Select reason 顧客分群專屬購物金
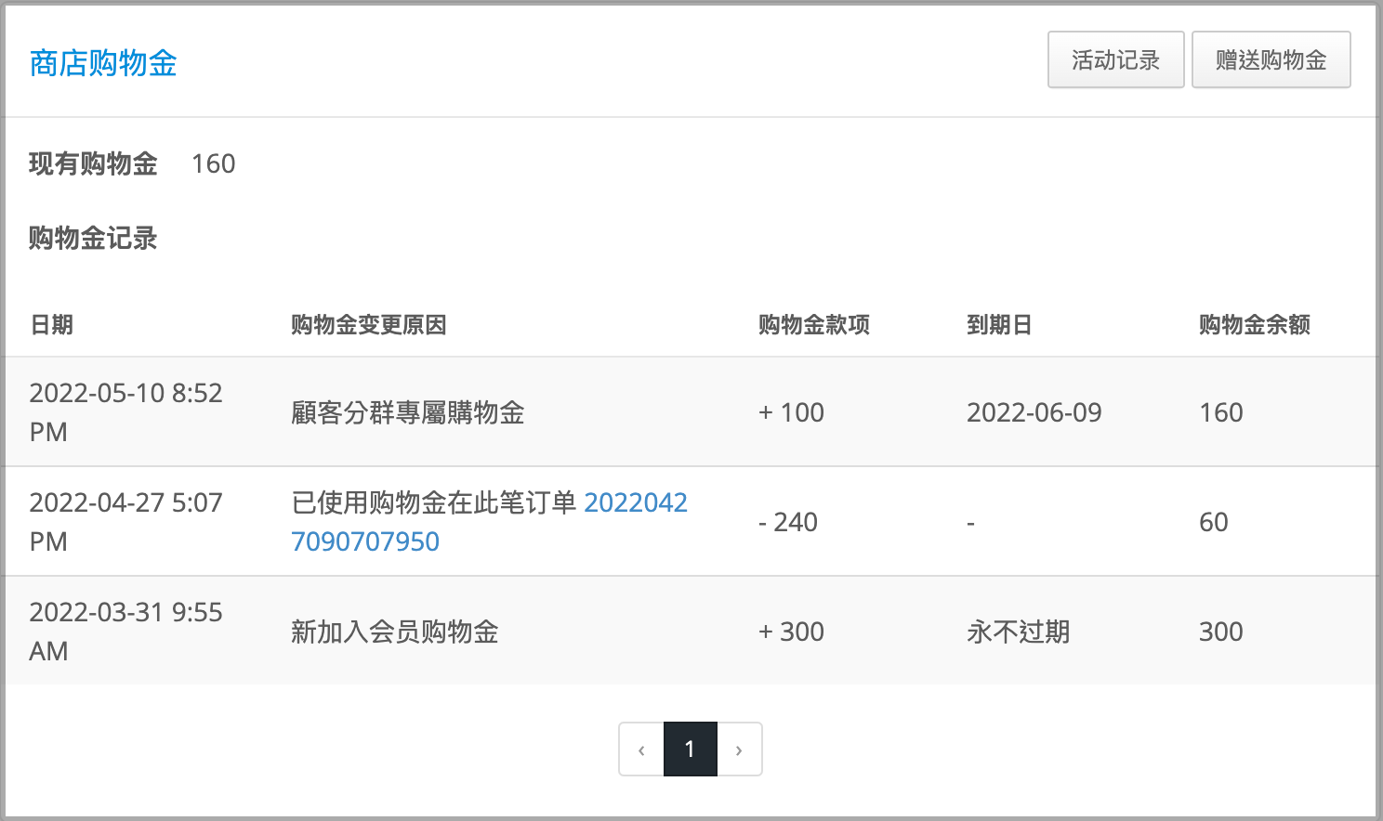1383x821 pixels. tap(408, 412)
